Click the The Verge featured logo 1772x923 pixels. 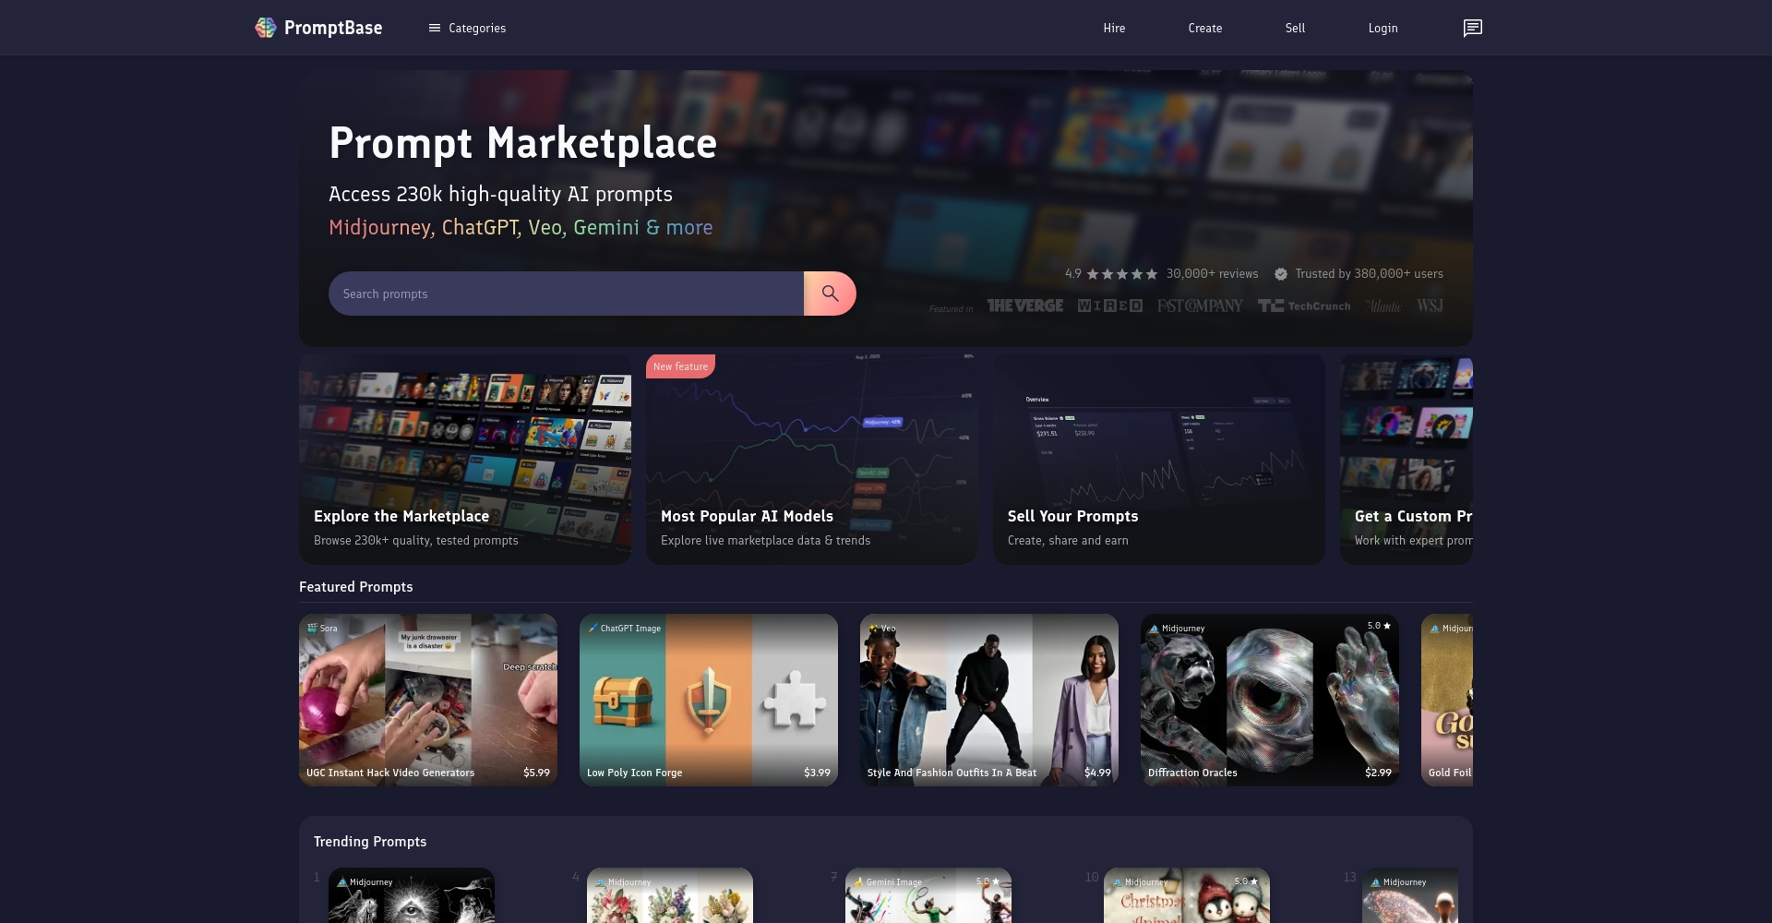(1024, 306)
